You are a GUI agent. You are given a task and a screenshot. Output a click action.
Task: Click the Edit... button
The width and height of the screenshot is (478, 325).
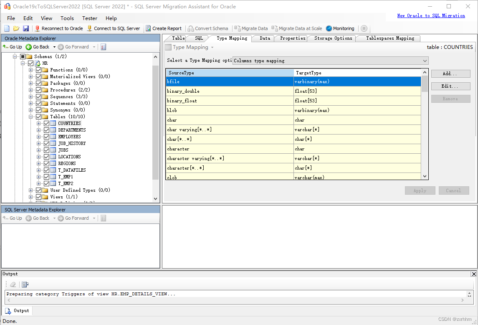(x=450, y=86)
